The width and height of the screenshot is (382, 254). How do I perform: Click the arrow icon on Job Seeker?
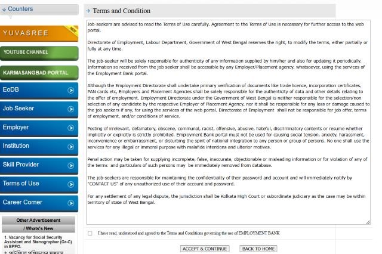[70, 109]
